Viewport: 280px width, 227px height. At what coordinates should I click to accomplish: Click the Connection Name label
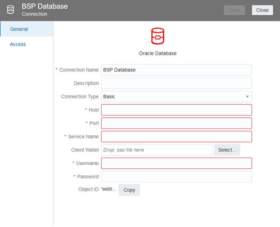pyautogui.click(x=79, y=70)
